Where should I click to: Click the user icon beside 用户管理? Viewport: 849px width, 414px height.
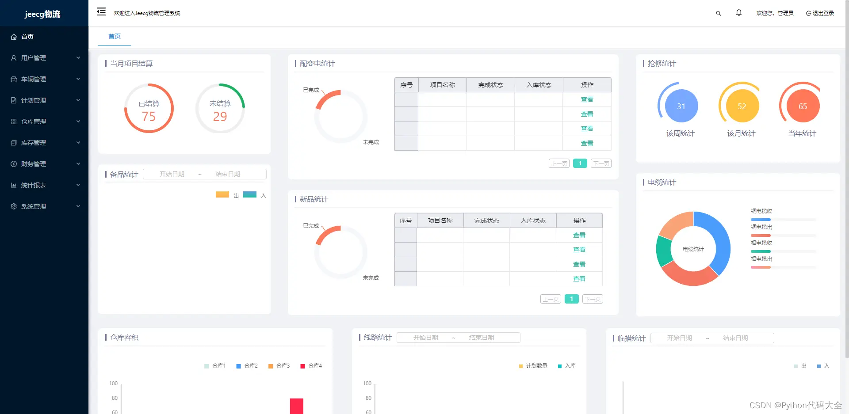(x=14, y=58)
